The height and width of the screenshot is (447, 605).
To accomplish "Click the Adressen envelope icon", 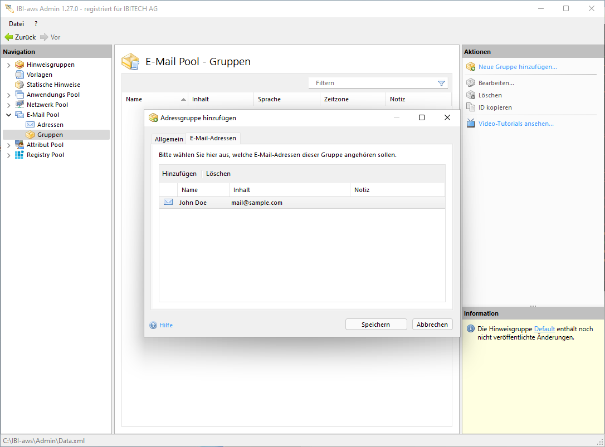I will click(x=30, y=125).
